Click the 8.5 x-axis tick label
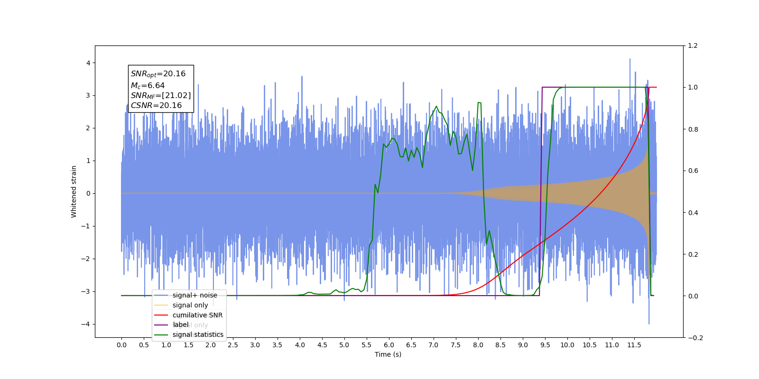Screen dimensions: 759x379 [x=500, y=345]
